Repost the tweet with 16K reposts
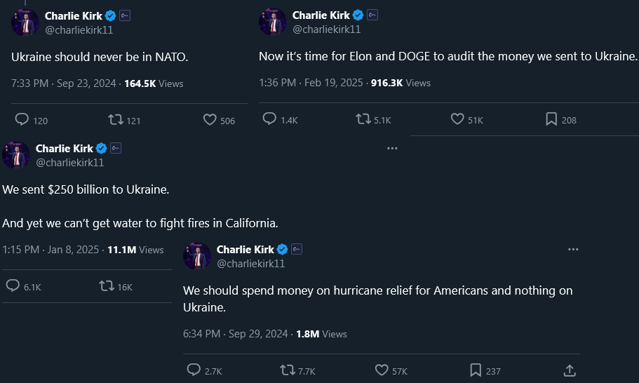The image size is (639, 383). [x=107, y=286]
